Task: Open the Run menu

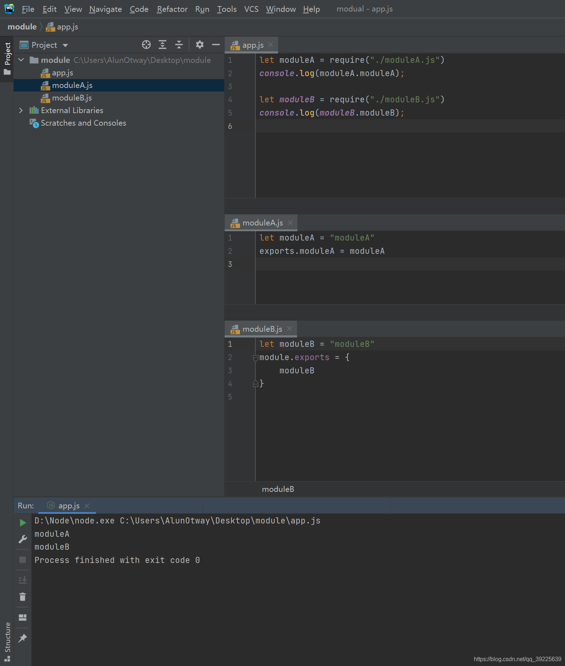Action: click(x=202, y=9)
